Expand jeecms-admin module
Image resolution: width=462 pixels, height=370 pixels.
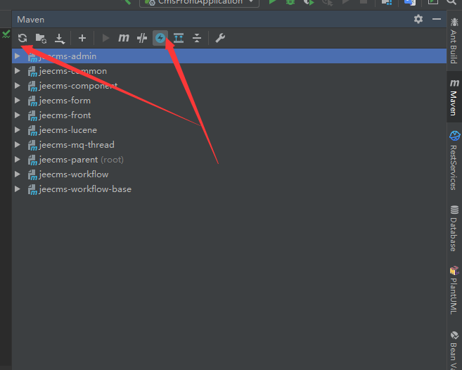(18, 56)
